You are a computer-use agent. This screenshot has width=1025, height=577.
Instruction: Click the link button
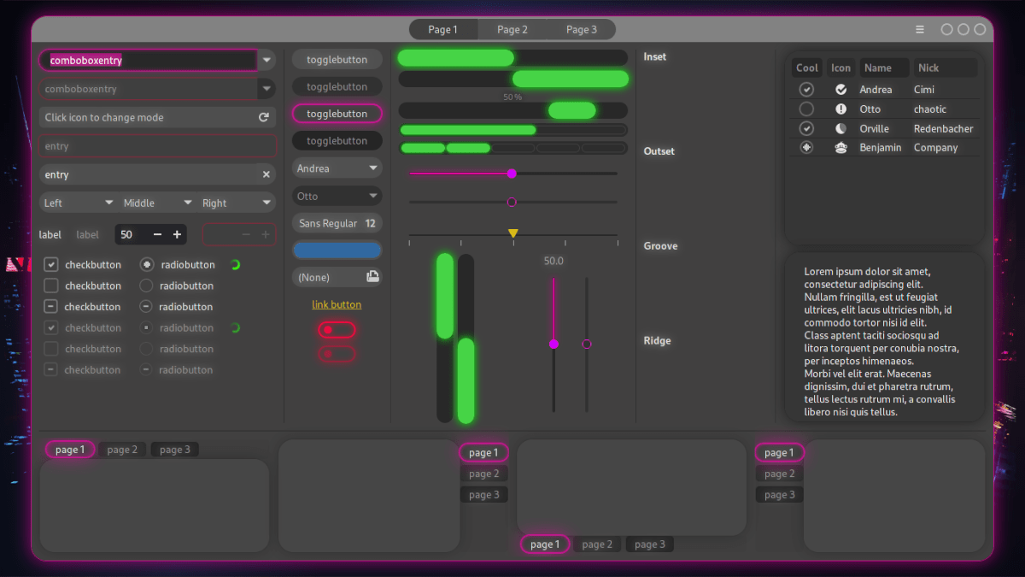(x=337, y=304)
